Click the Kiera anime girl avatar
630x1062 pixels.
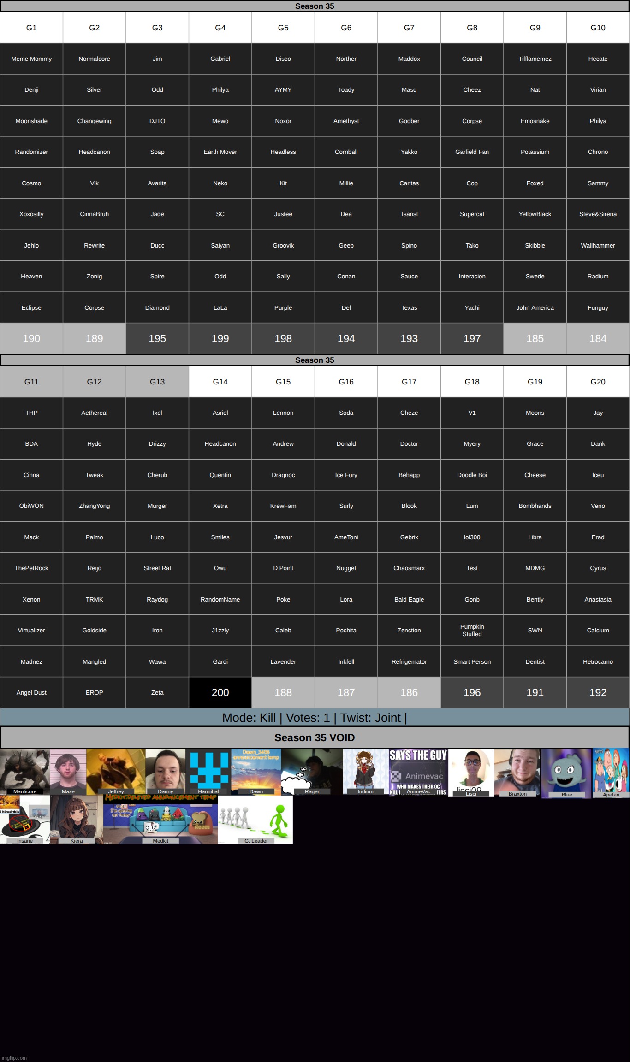77,820
